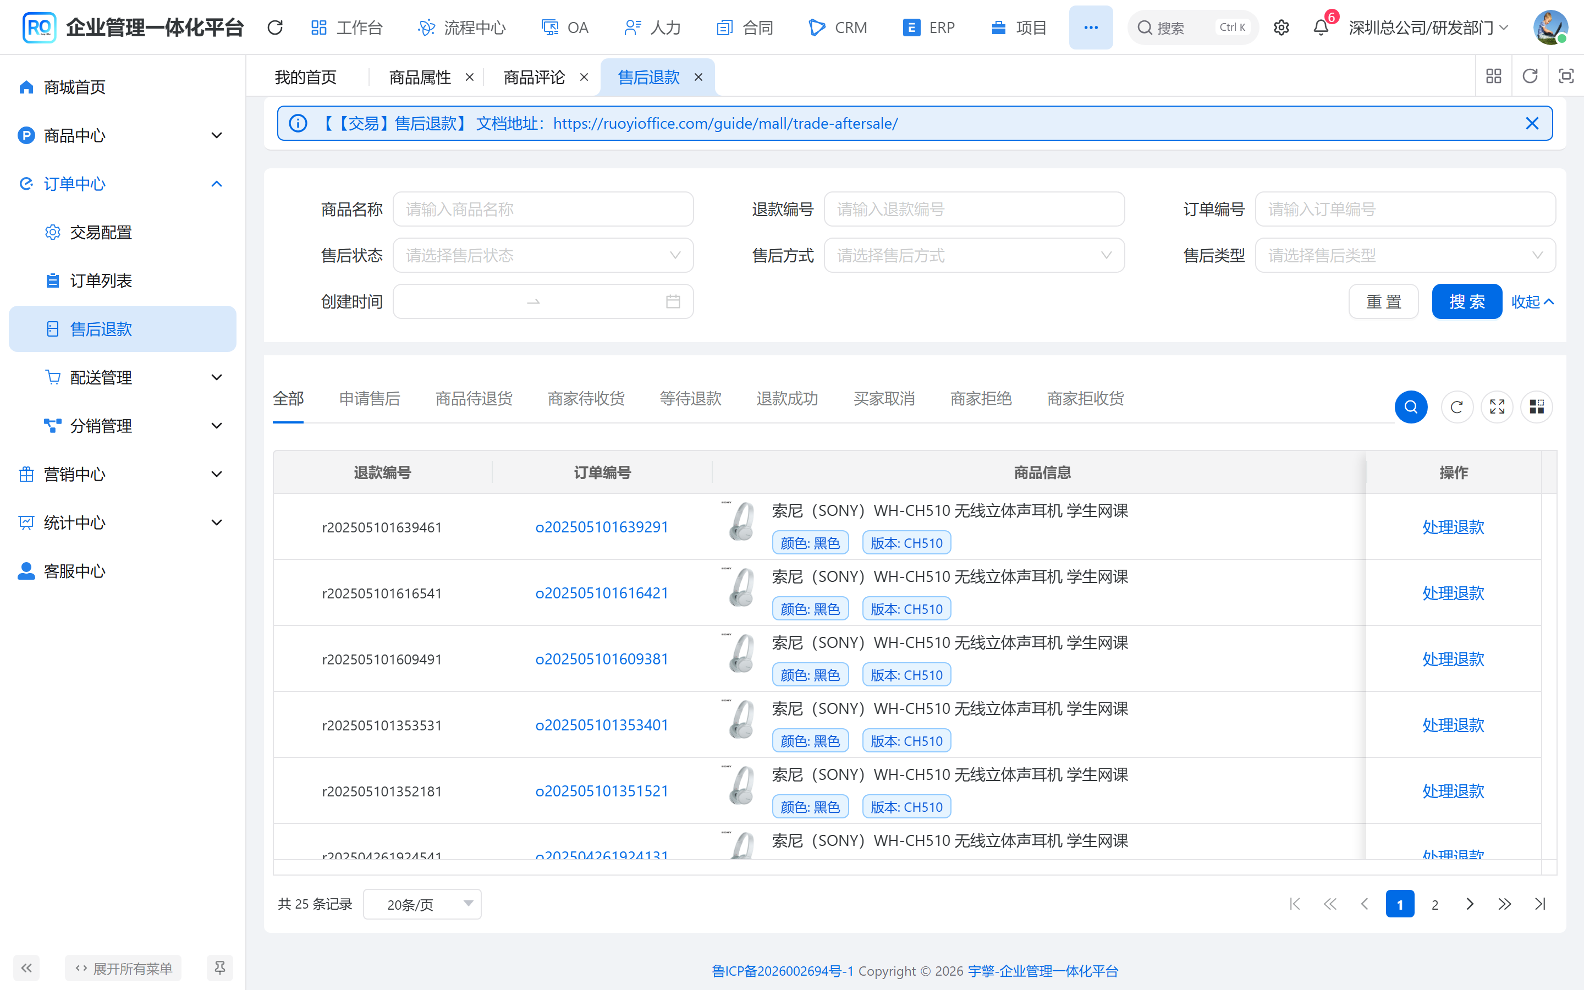Open the settings gear icon

1281,28
